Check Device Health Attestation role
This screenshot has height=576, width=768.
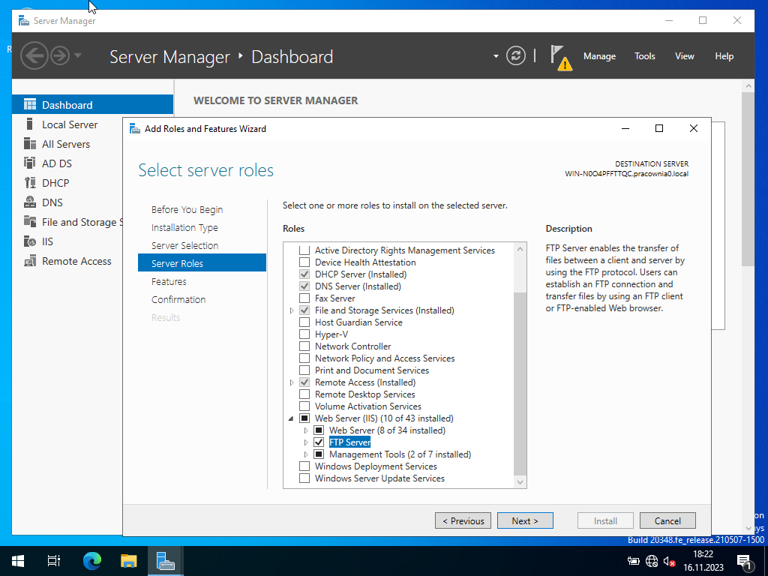click(304, 262)
